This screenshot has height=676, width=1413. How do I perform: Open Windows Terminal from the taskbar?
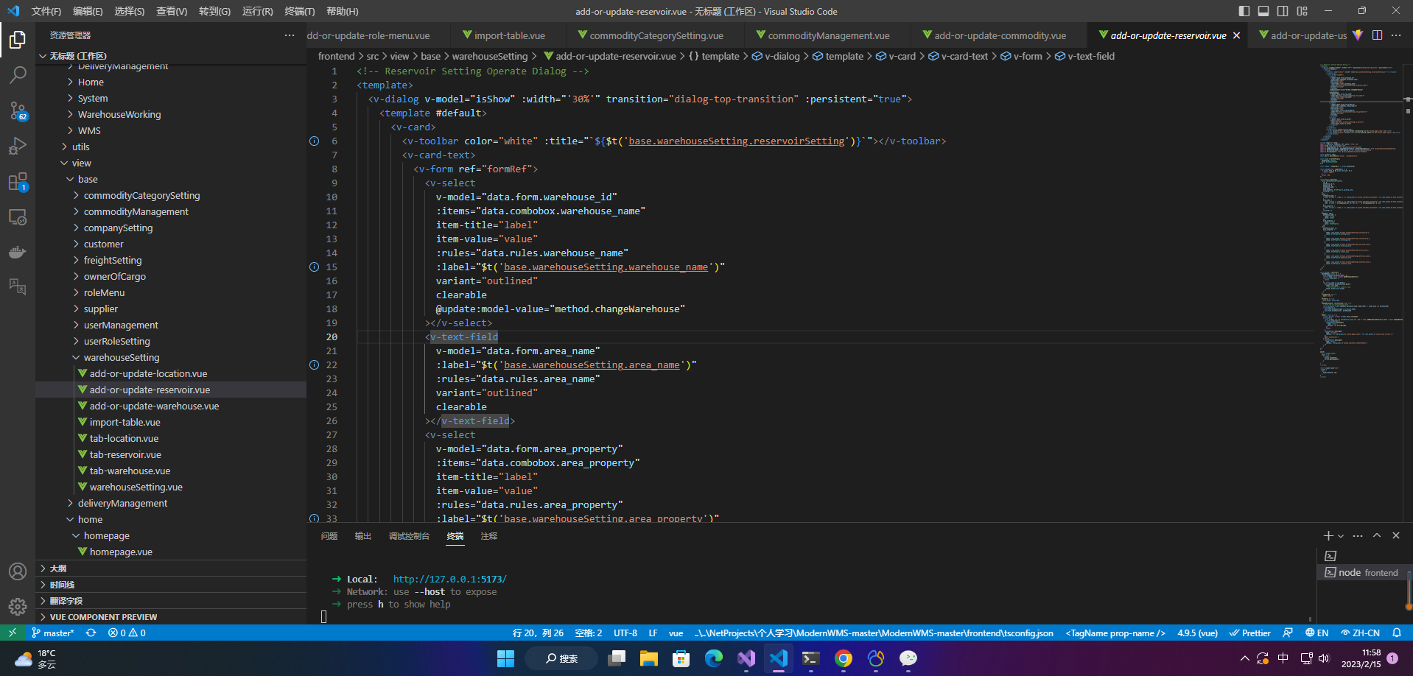(x=811, y=658)
